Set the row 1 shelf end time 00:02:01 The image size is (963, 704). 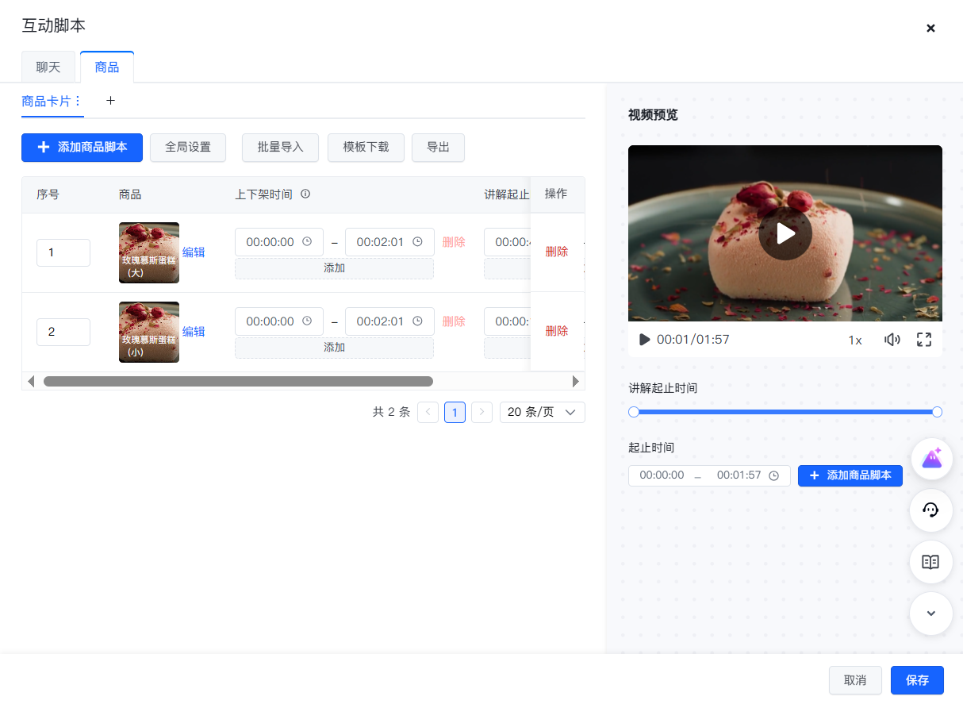(389, 242)
